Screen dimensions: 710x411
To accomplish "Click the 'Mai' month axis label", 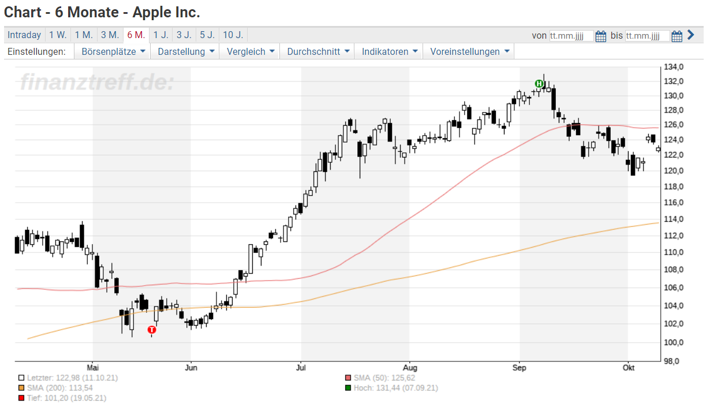I will point(93,367).
